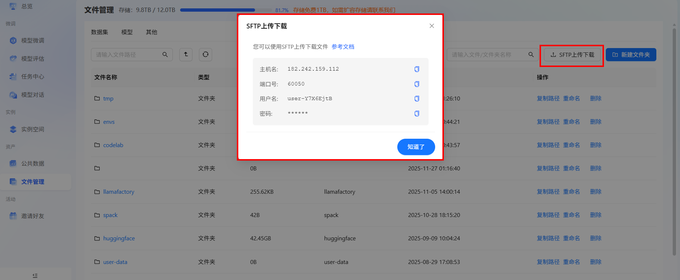Screen dimensions: 680x280
Task: Click the 42.45GB size cell
Action: [261, 238]
